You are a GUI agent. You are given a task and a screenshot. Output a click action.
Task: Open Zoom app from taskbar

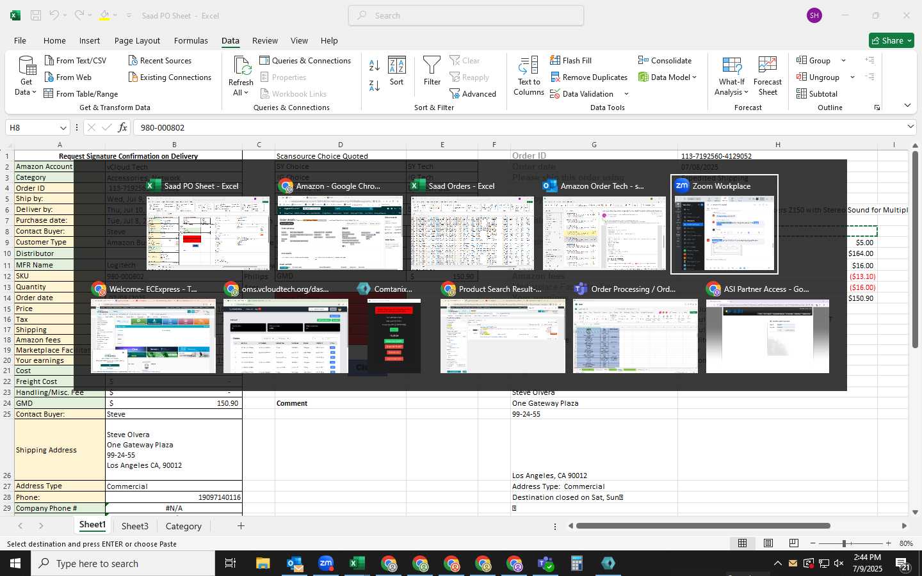(326, 563)
